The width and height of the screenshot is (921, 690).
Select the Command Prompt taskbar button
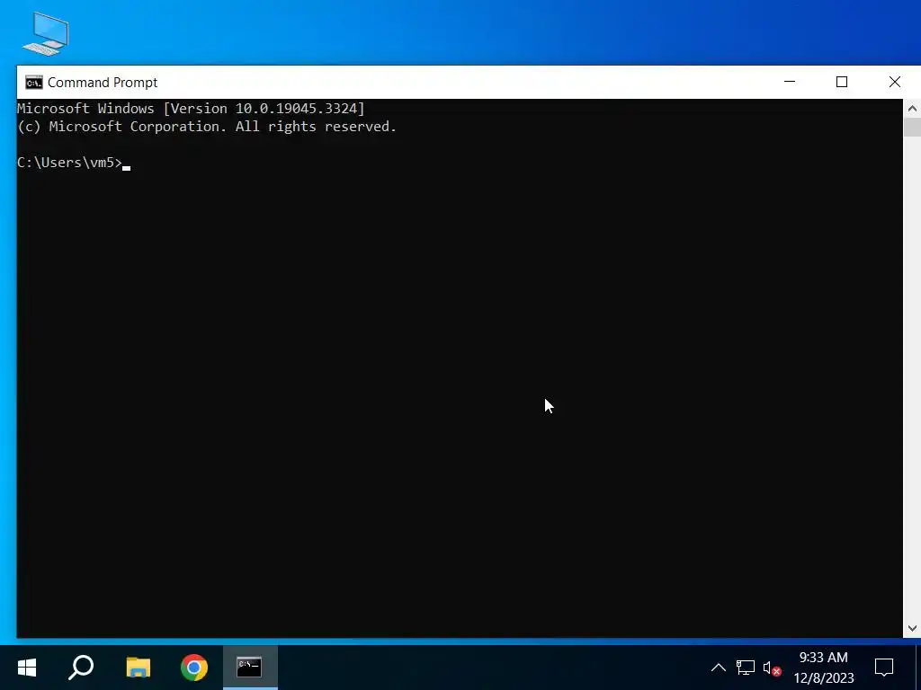(250, 668)
